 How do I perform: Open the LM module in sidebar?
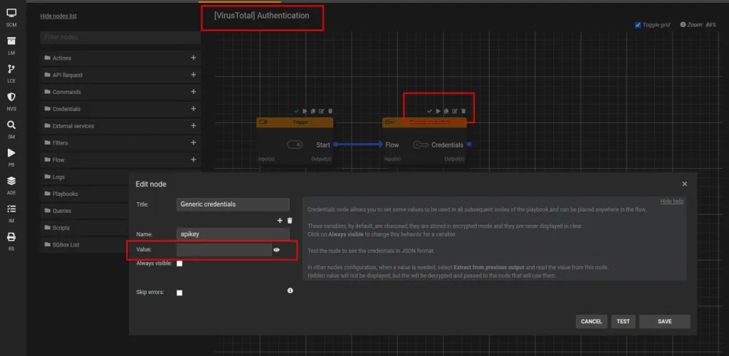[x=11, y=46]
